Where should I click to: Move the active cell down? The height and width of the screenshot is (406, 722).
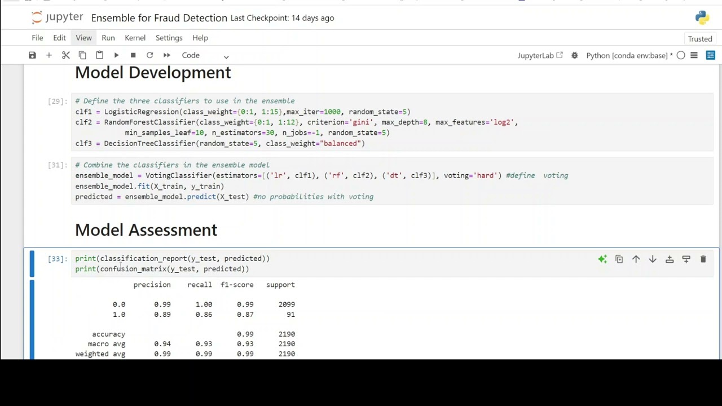click(653, 259)
